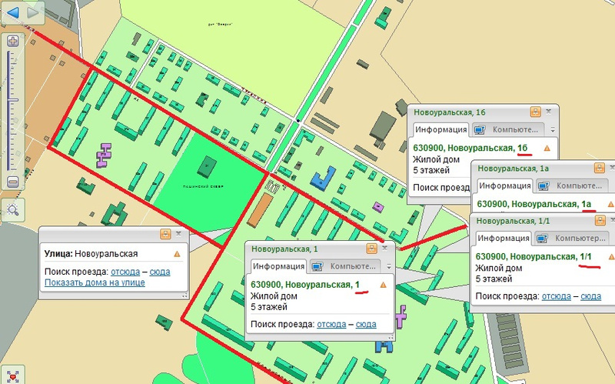
Task: Click warning triangle in Новоуральская, 1 popup
Action: click(x=383, y=285)
